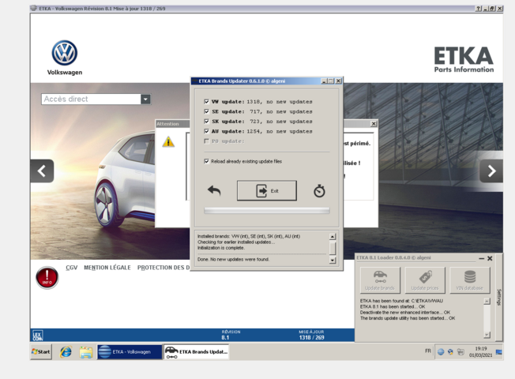The height and width of the screenshot is (379, 515).
Task: Click the globe tray icon
Action: pyautogui.click(x=441, y=352)
